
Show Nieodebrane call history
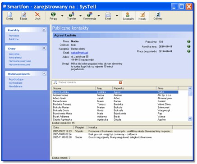click(15, 87)
